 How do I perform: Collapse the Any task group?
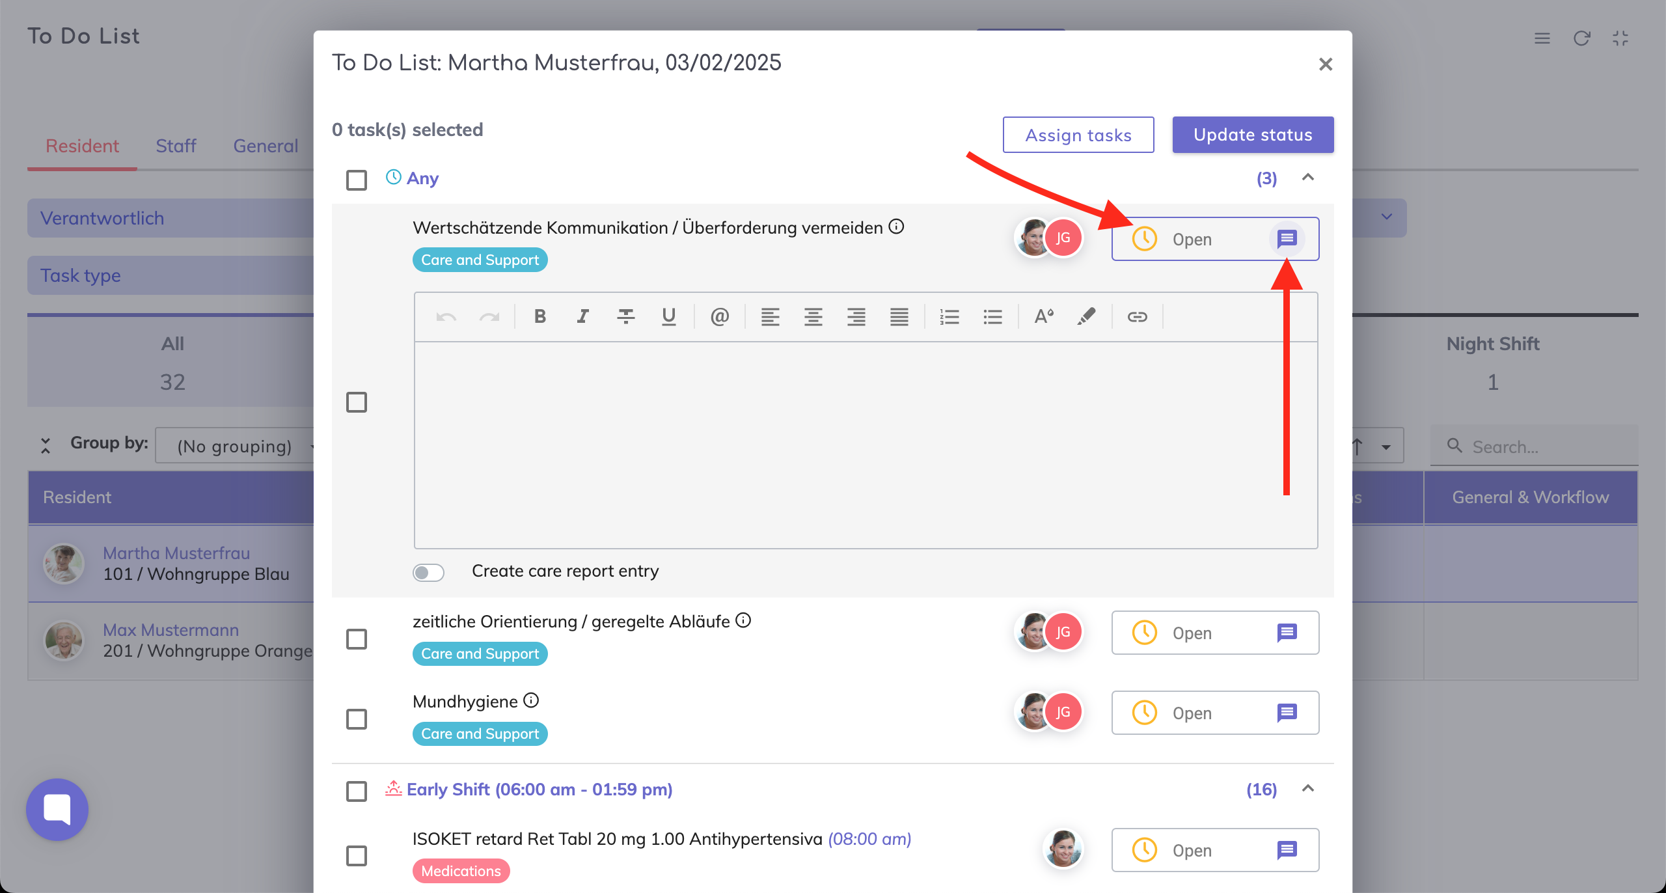[x=1307, y=178]
